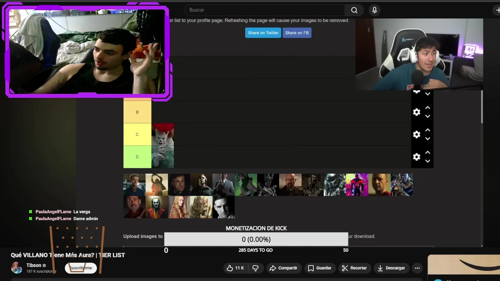This screenshot has width=500, height=281.
Task: Move tier D row up with chevron
Action: [428, 153]
